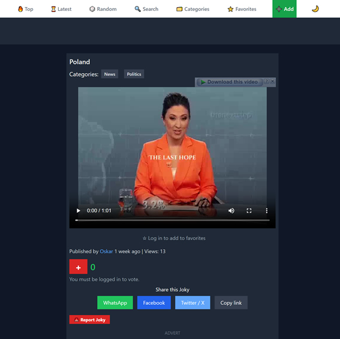Click the 'Categories:' label
Viewport: 340px width, 339px height.
tap(84, 74)
